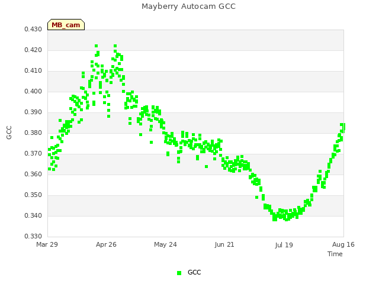Click the chart title Mayberry Autocam GCC
Screen dimensions: 379x284
(x=188, y=7)
